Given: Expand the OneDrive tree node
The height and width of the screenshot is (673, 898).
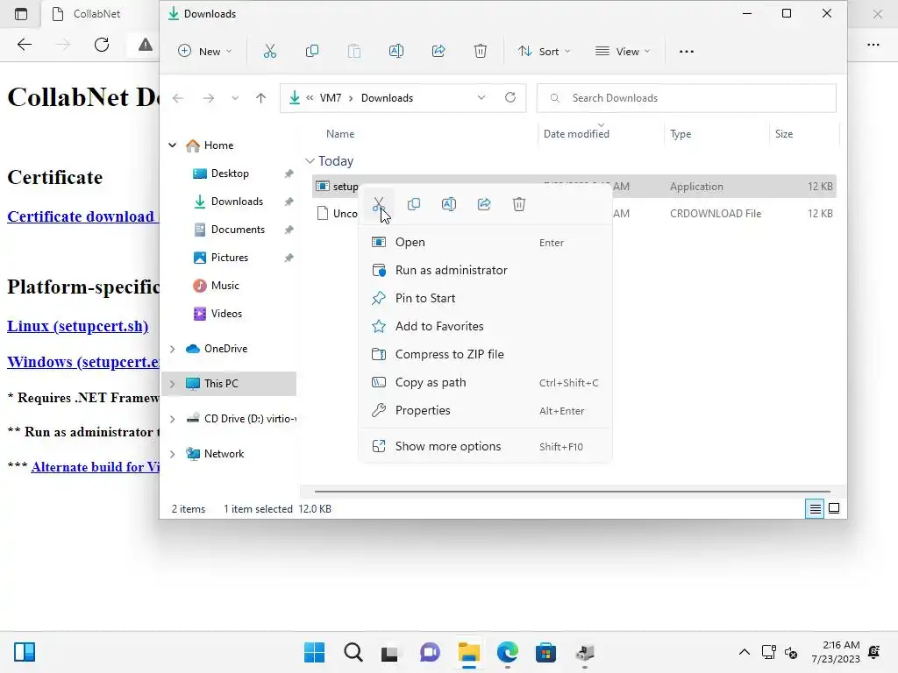Looking at the screenshot, I should pos(173,349).
